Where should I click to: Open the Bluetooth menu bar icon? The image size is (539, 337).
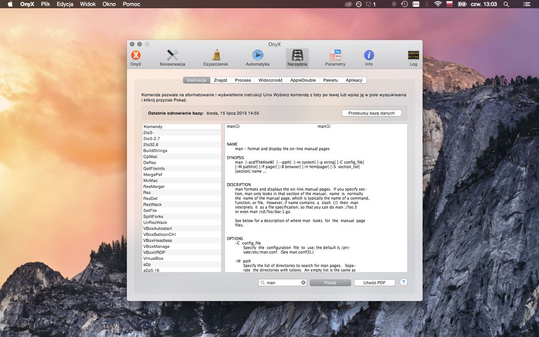[427, 4]
